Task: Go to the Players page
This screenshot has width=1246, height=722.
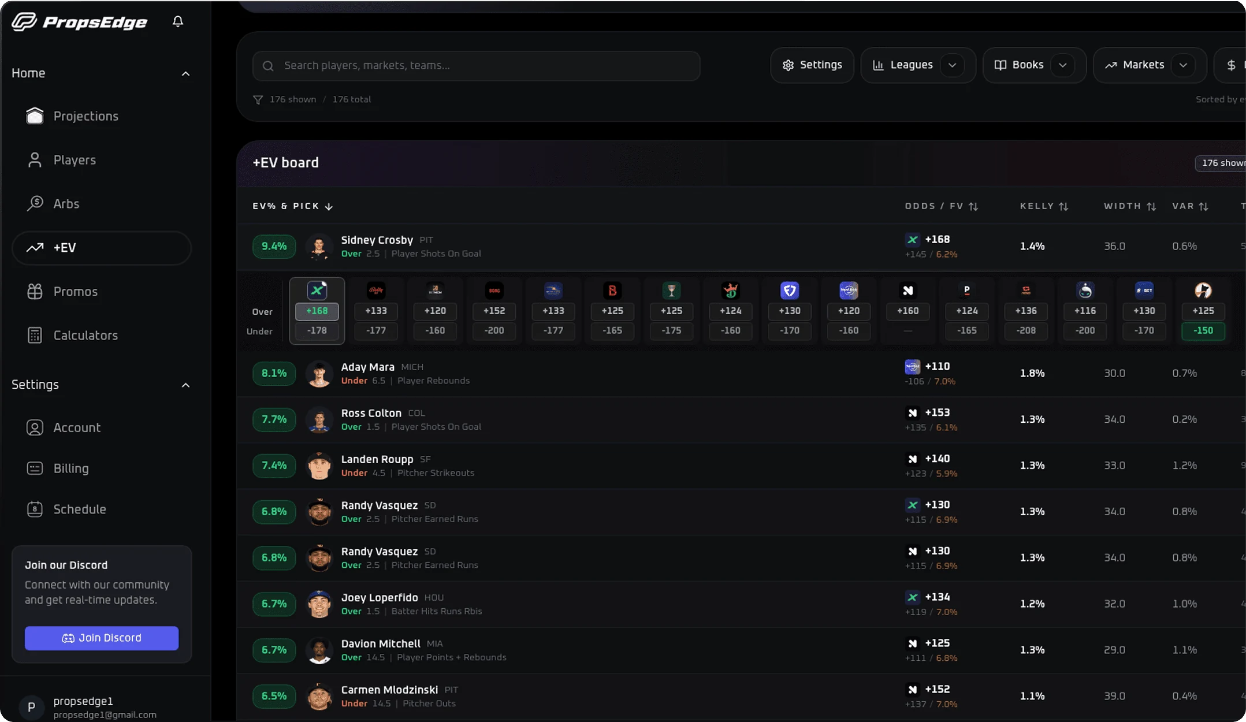Action: tap(102, 160)
